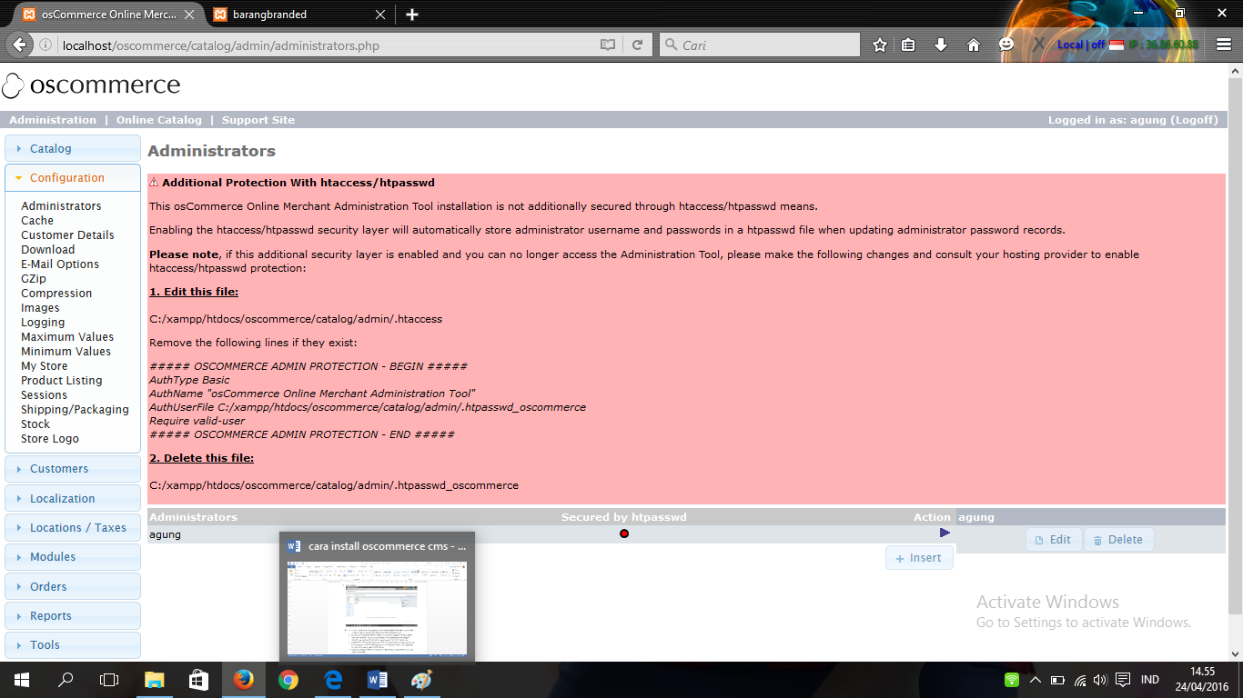This screenshot has width=1243, height=698.
Task: Collapse the Configuration sidebar section
Action: coord(73,177)
